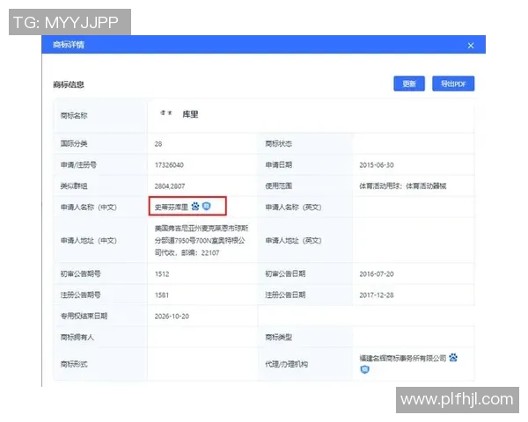
Task: Click the 申请人名称（英文） label
Action: (x=293, y=207)
